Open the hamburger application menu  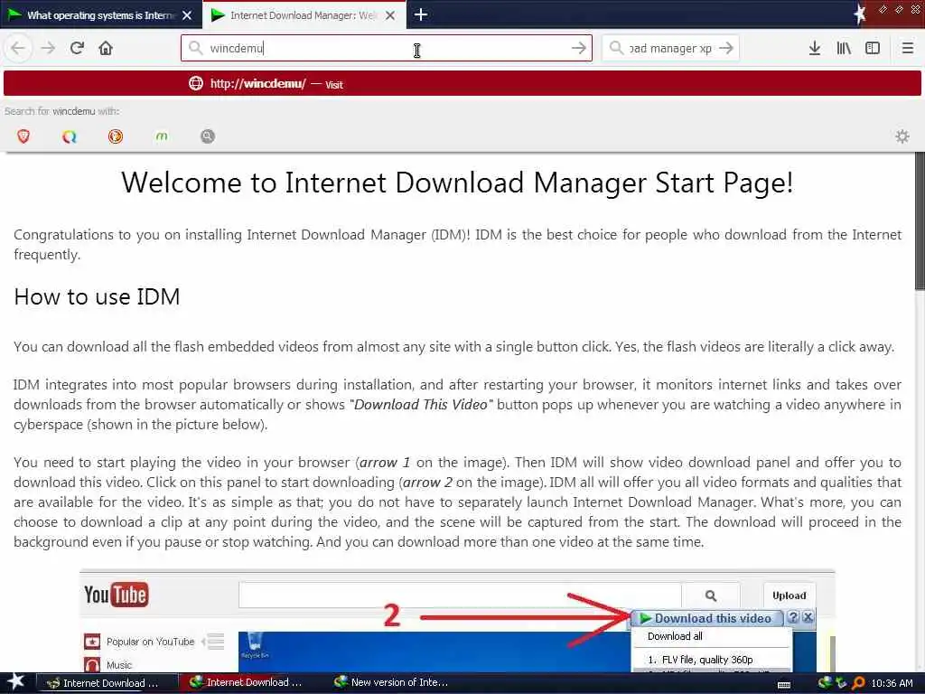tap(908, 48)
